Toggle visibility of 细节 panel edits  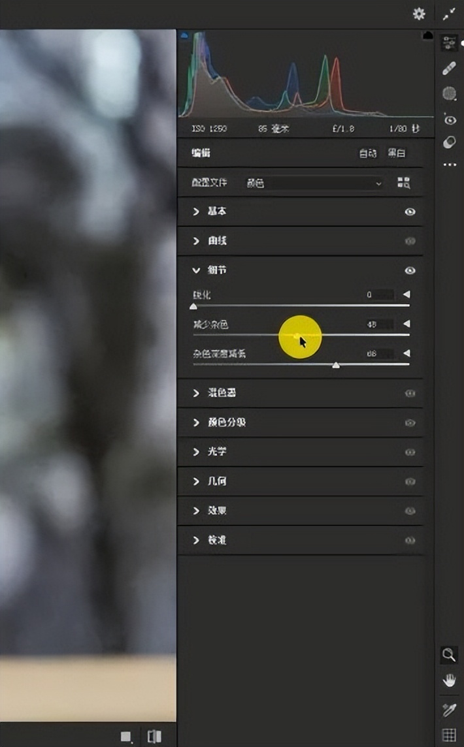click(x=410, y=270)
